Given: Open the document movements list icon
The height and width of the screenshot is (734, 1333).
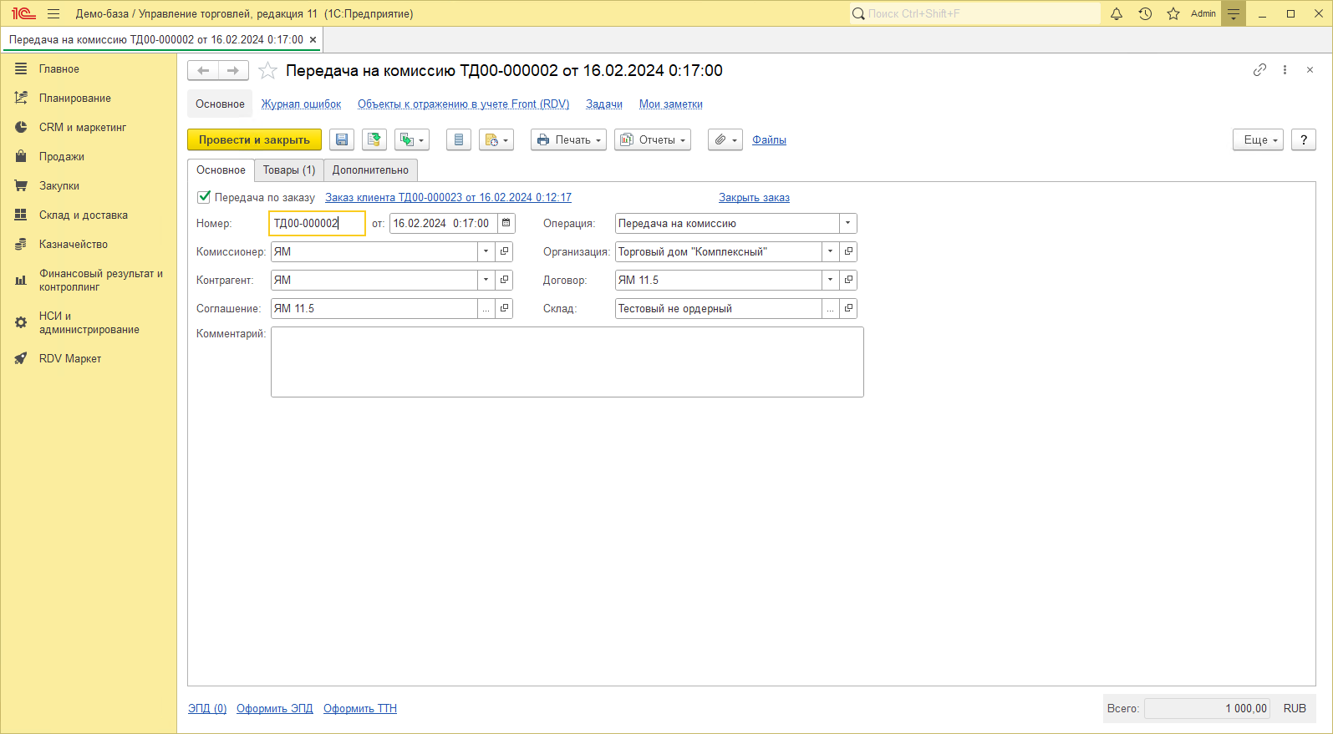Looking at the screenshot, I should pyautogui.click(x=459, y=140).
